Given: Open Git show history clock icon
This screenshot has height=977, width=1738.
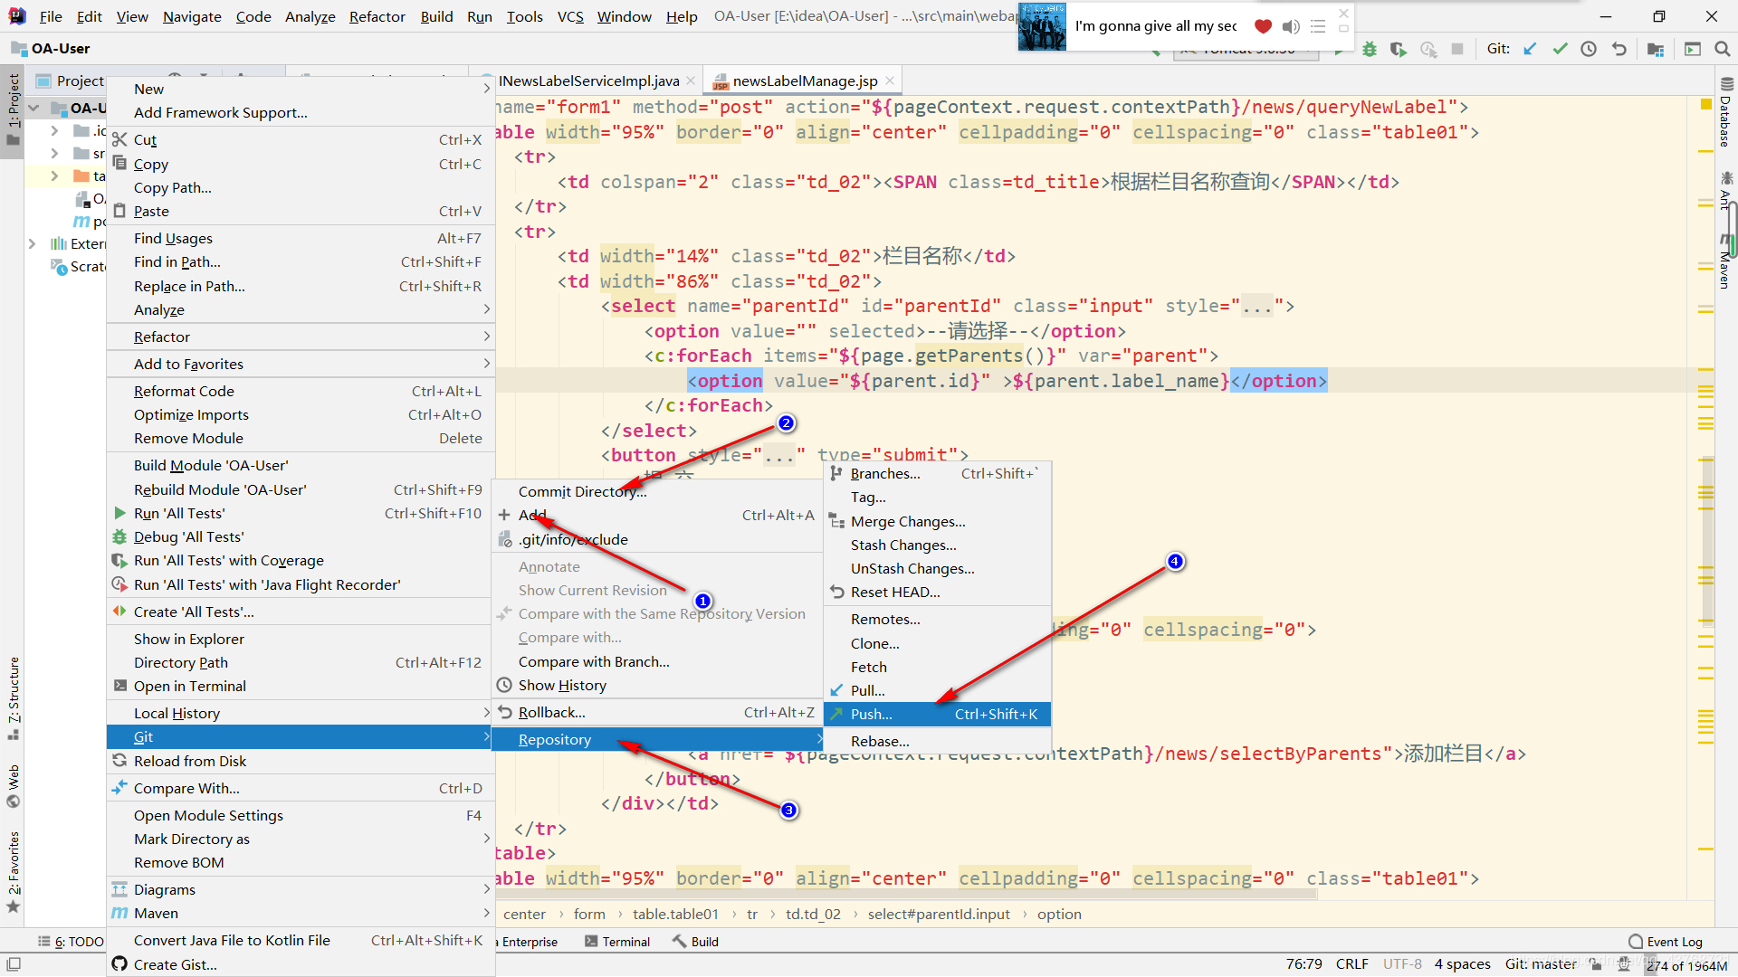Looking at the screenshot, I should (1589, 49).
